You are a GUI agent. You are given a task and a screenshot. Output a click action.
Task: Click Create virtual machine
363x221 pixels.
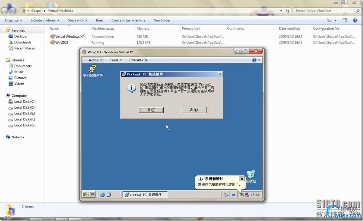129,20
